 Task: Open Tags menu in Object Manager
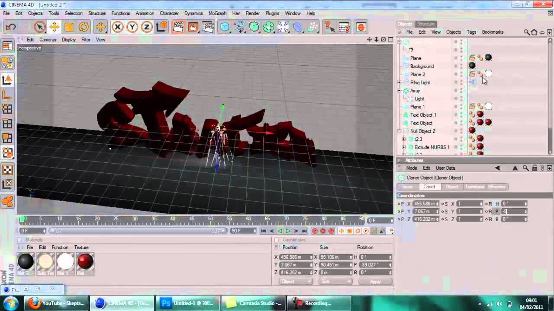pos(471,32)
